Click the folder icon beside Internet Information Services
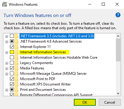This screenshot has height=109, width=124. pyautogui.click(x=17, y=52)
